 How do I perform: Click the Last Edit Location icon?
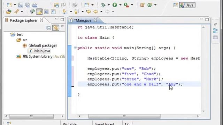tap(88, 11)
